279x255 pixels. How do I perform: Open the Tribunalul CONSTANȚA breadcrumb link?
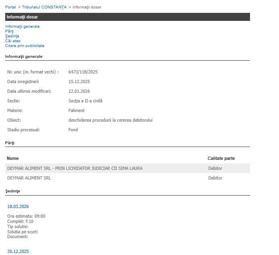click(x=44, y=7)
